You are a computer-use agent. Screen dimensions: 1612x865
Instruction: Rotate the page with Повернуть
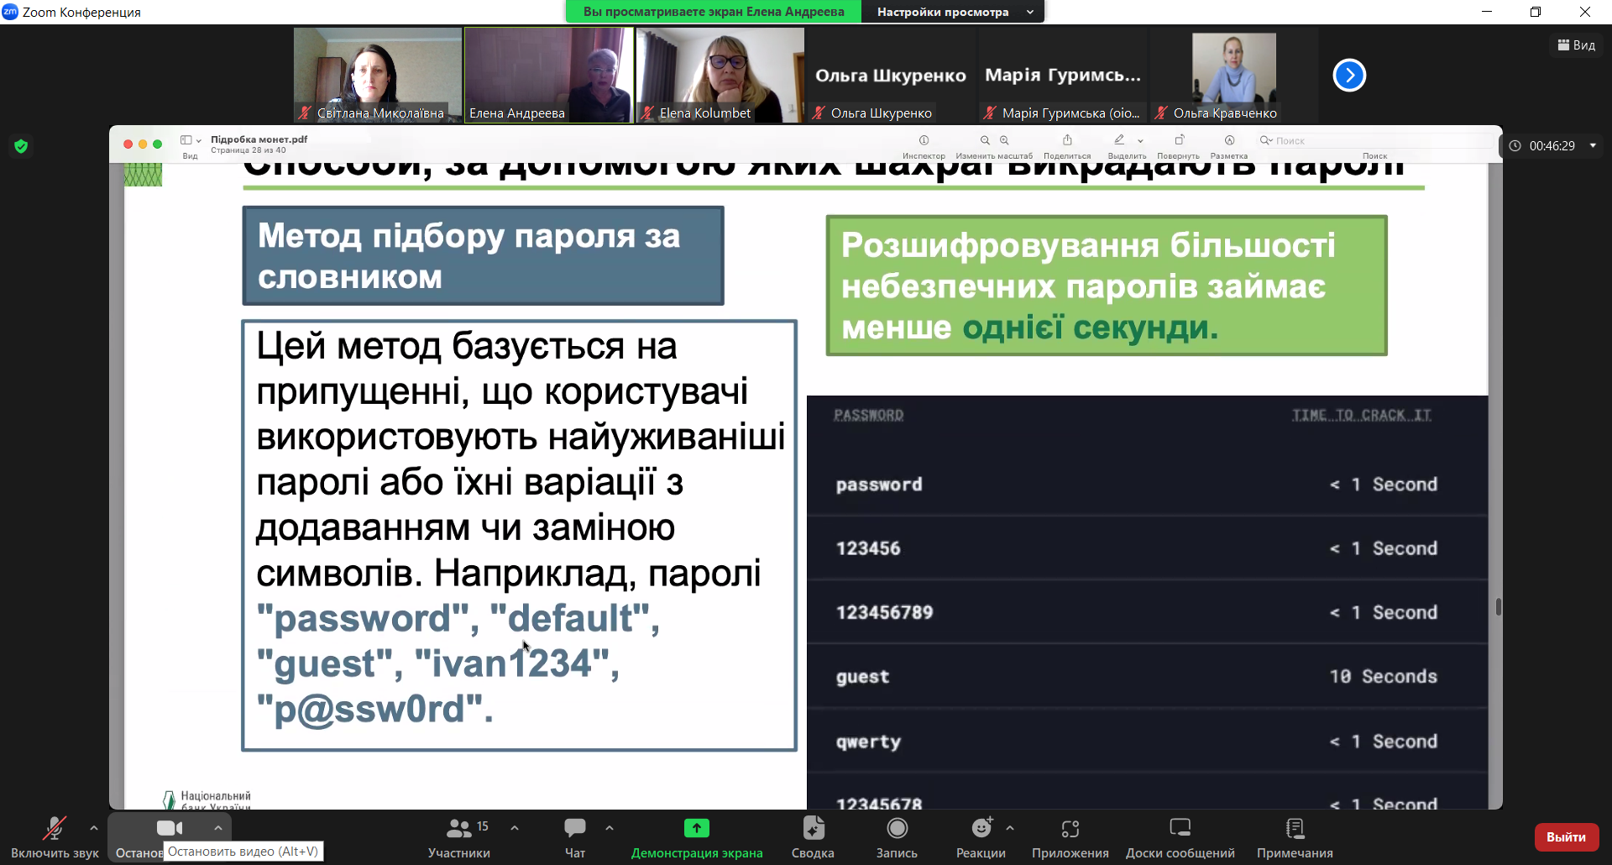[1179, 140]
